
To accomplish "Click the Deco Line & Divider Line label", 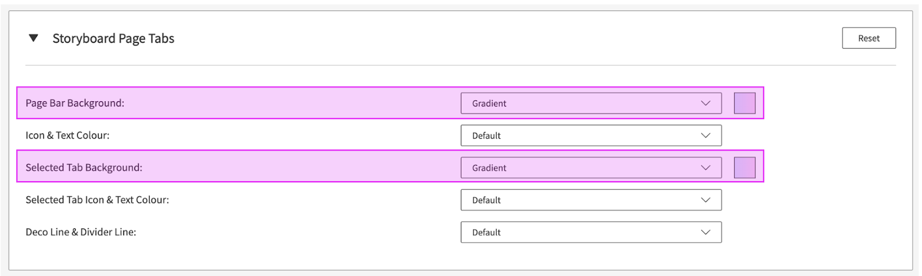I will (x=81, y=232).
